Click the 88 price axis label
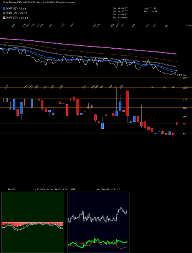 click(184, 134)
